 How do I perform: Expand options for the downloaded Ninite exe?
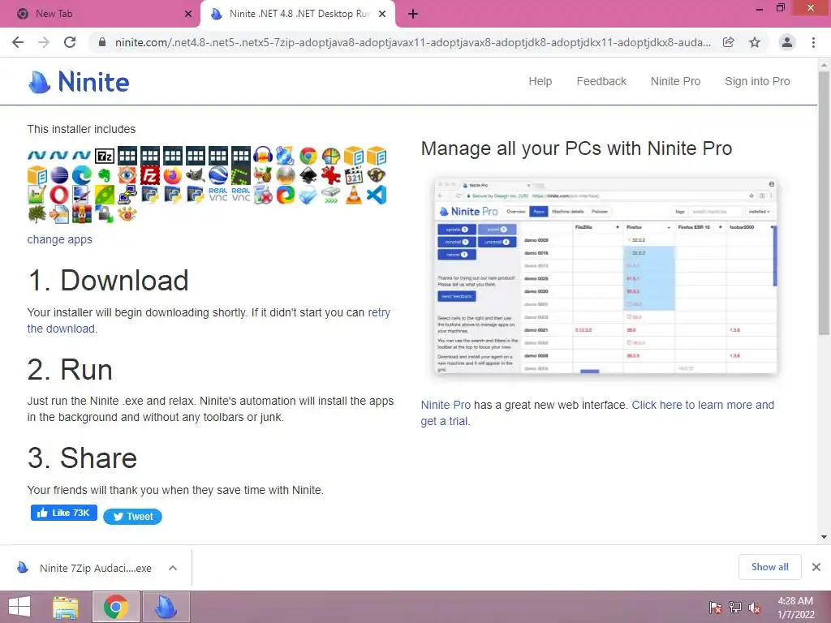coord(173,568)
